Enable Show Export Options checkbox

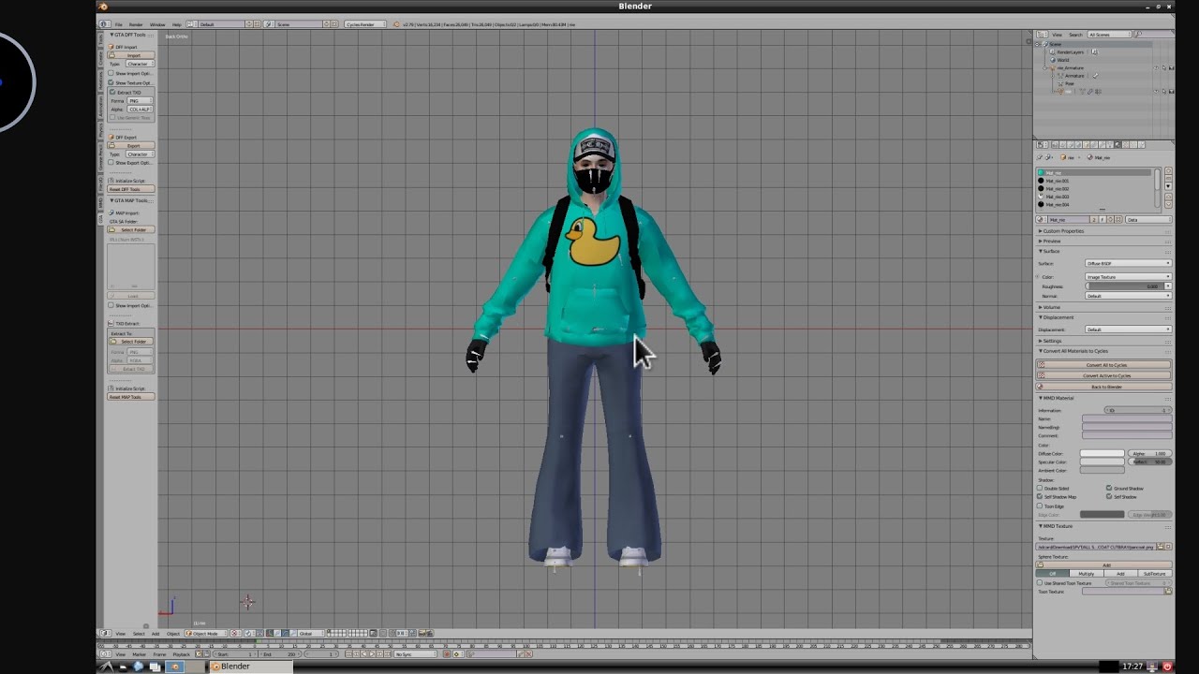click(x=111, y=163)
